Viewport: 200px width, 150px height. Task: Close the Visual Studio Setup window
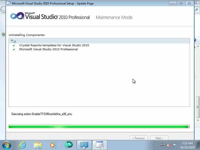pos(189,3)
